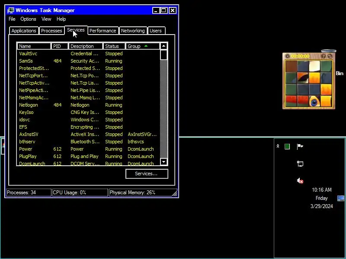Select the NetMsmqAc... service row
The image size is (346, 259).
pos(88,98)
